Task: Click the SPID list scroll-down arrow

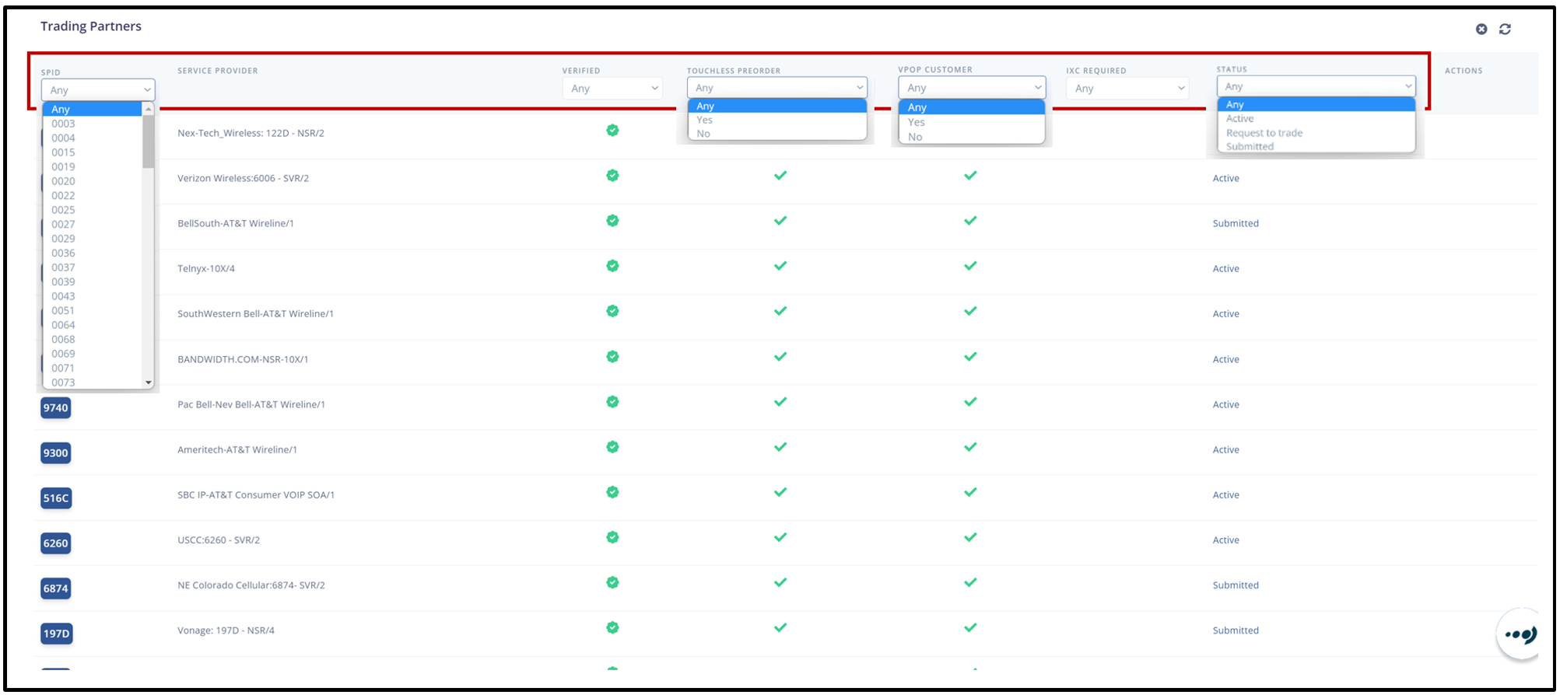Action: (x=149, y=382)
